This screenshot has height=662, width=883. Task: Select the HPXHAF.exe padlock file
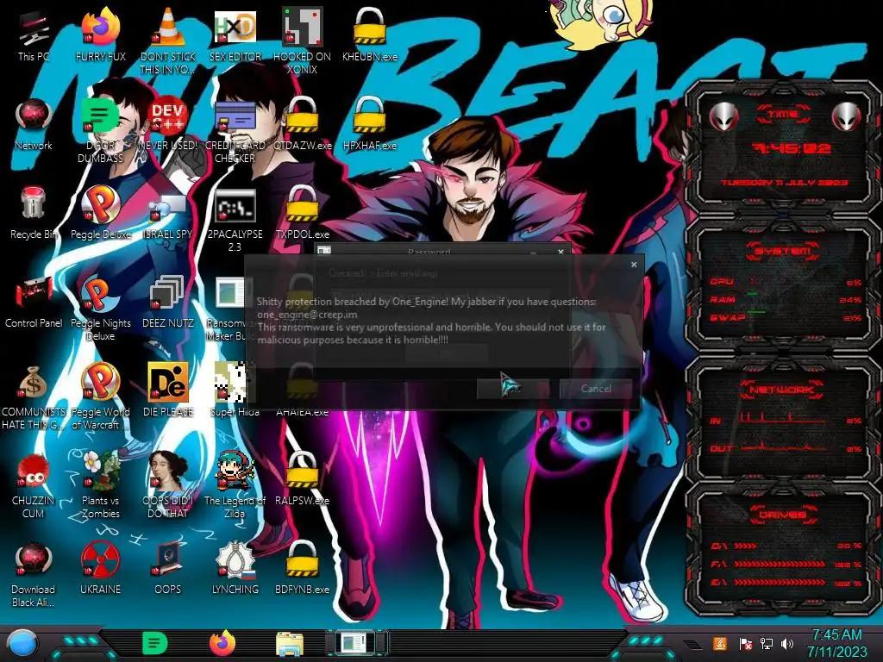point(369,124)
